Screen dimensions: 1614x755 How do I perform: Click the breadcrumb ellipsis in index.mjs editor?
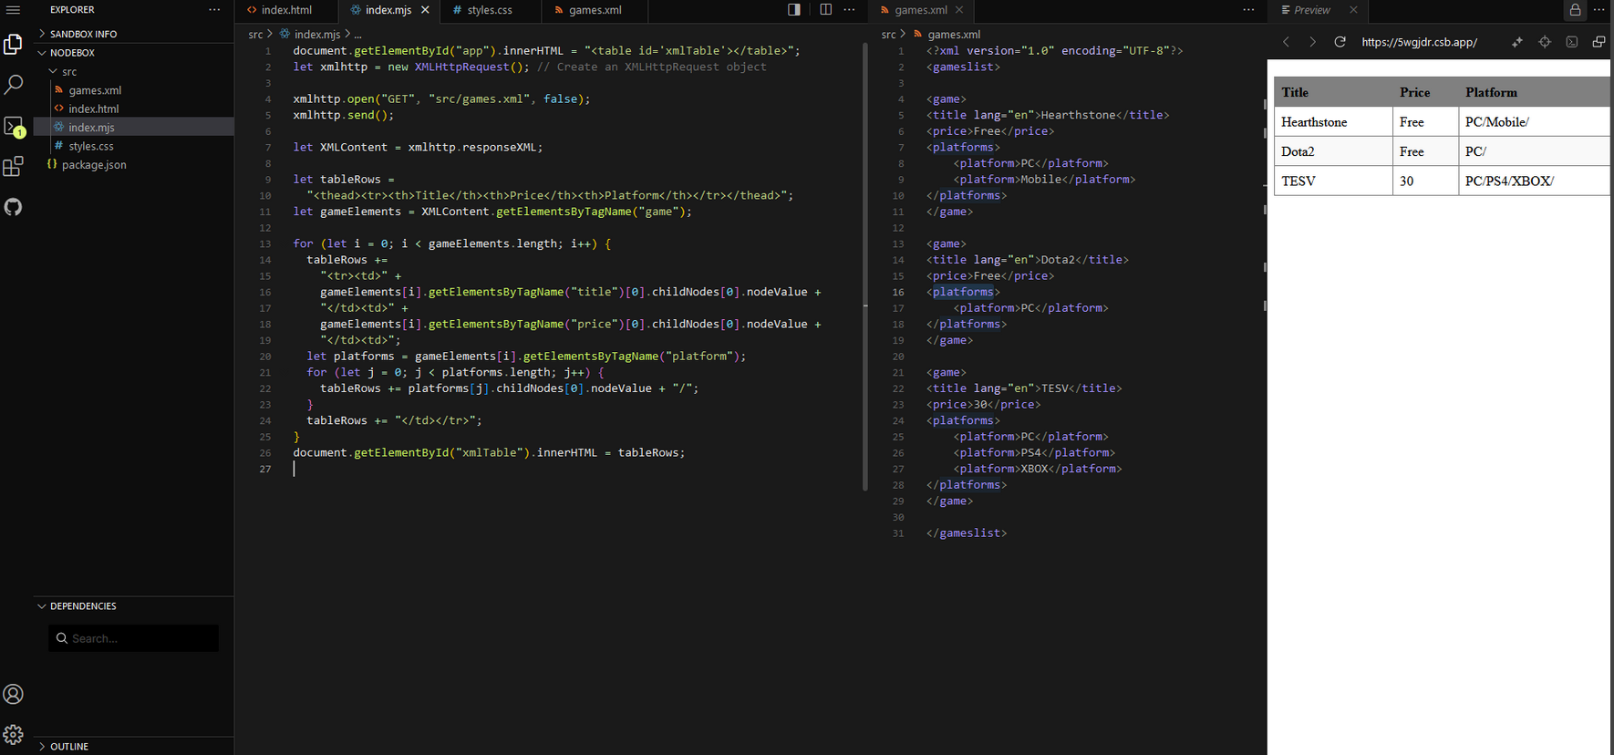pyautogui.click(x=357, y=35)
